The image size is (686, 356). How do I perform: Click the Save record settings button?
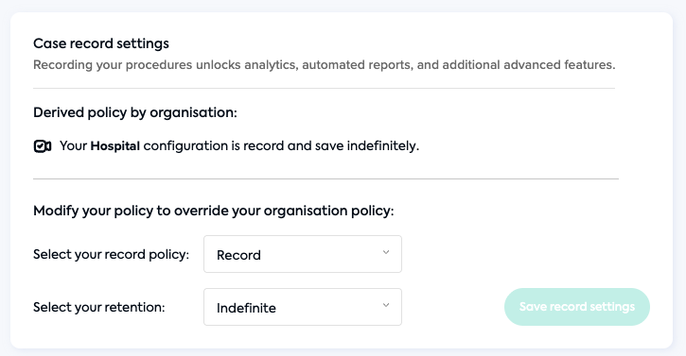pyautogui.click(x=576, y=307)
